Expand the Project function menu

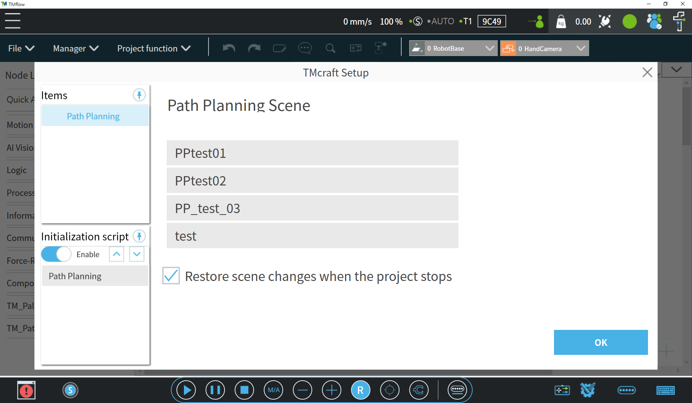(x=154, y=49)
